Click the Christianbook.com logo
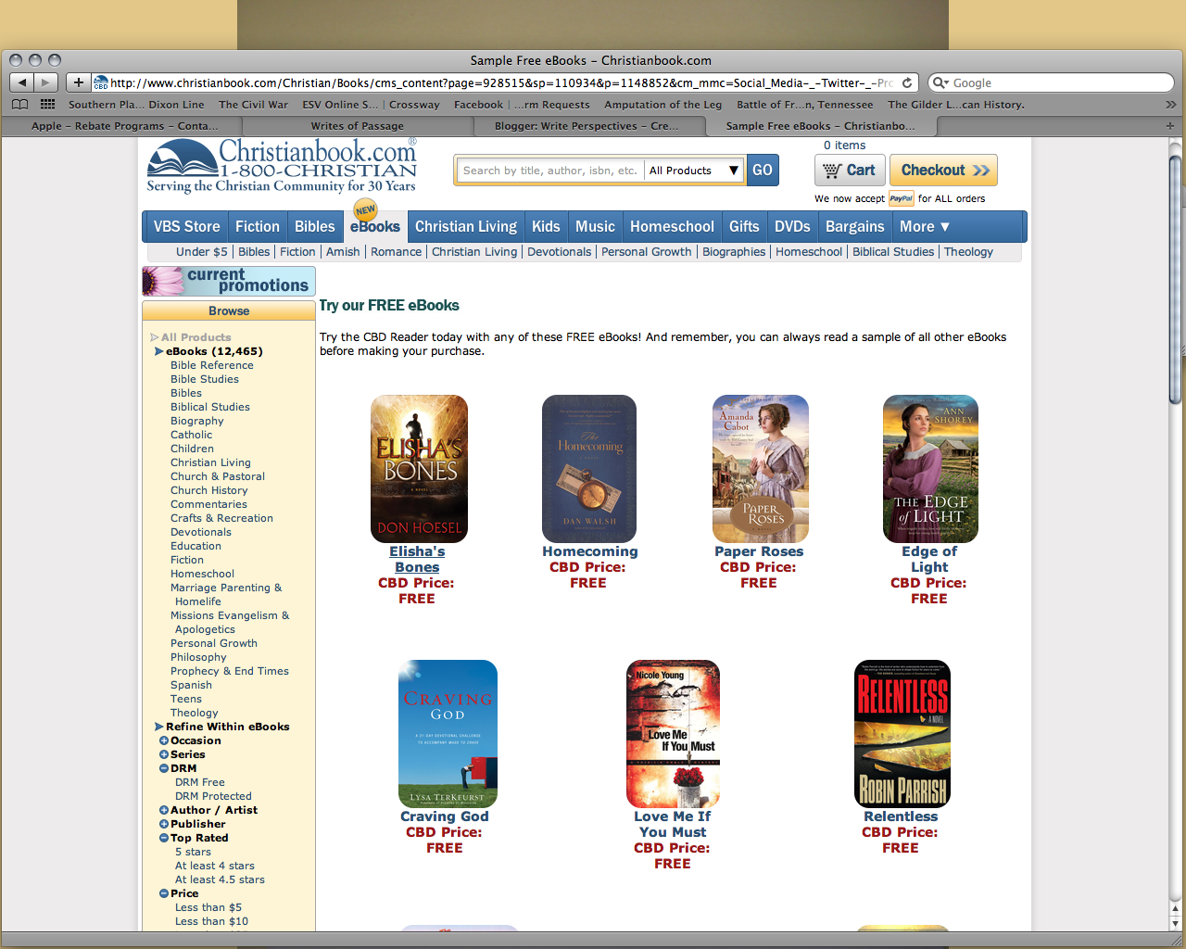 [282, 166]
